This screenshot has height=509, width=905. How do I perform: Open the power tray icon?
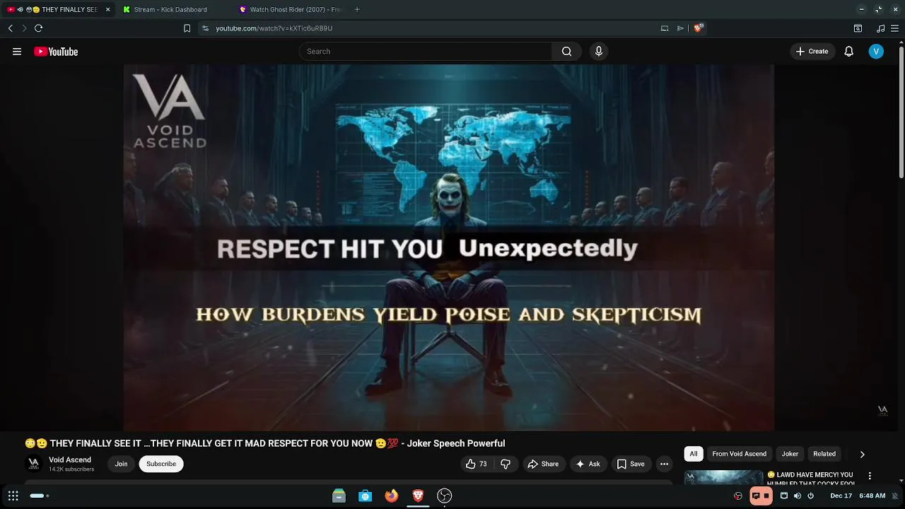(x=811, y=496)
